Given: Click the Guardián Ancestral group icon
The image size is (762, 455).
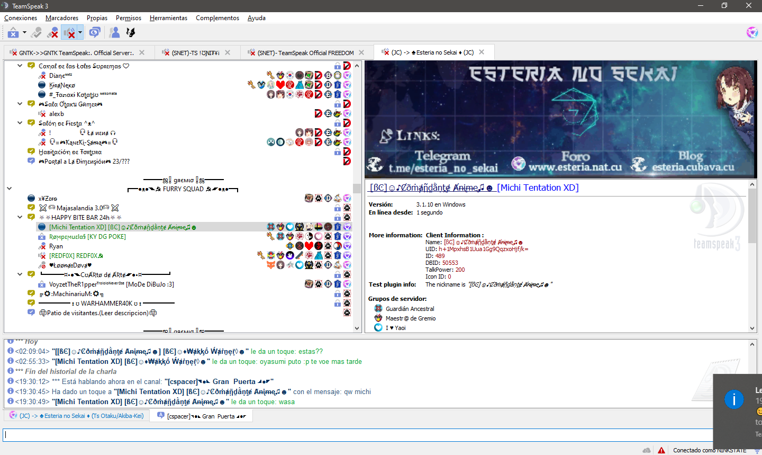Looking at the screenshot, I should tap(378, 309).
